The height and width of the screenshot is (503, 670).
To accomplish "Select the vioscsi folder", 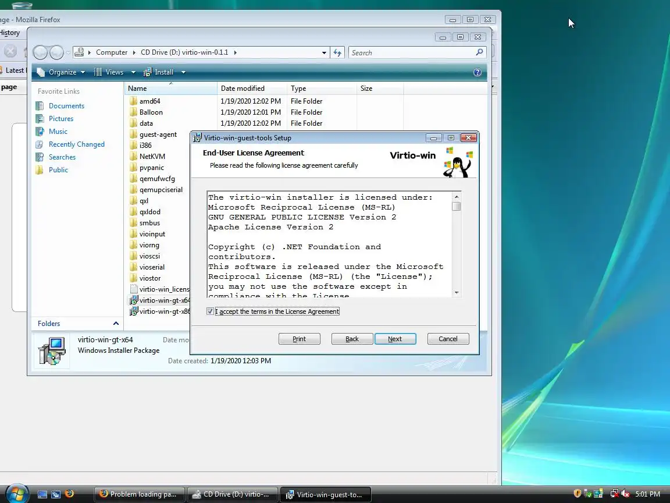I will (149, 256).
